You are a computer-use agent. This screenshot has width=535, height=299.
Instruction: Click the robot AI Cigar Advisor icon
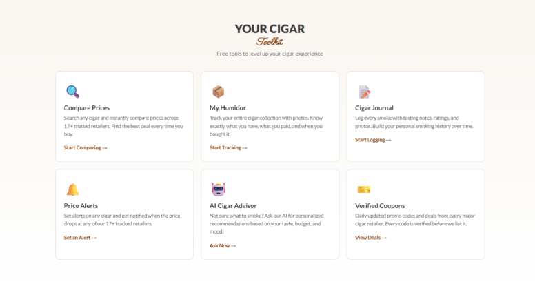point(218,189)
